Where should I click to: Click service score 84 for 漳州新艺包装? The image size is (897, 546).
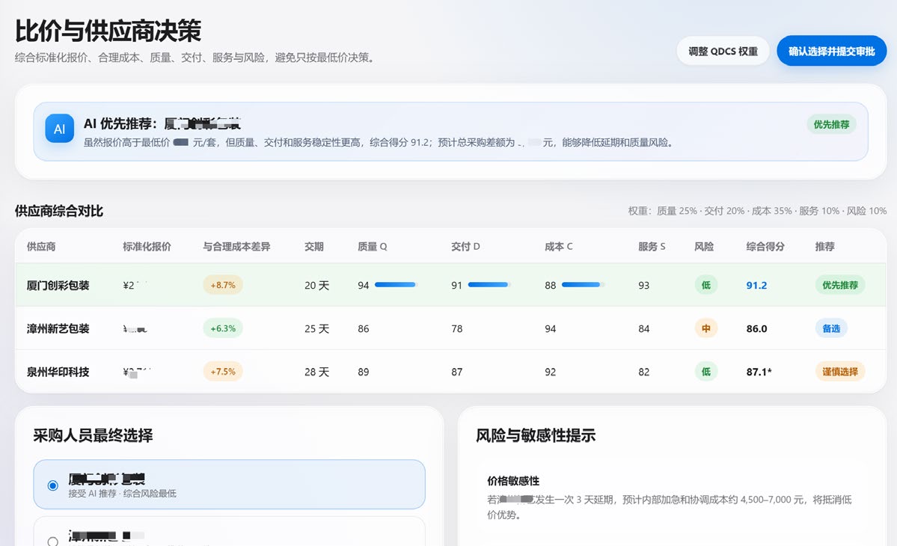pyautogui.click(x=643, y=329)
